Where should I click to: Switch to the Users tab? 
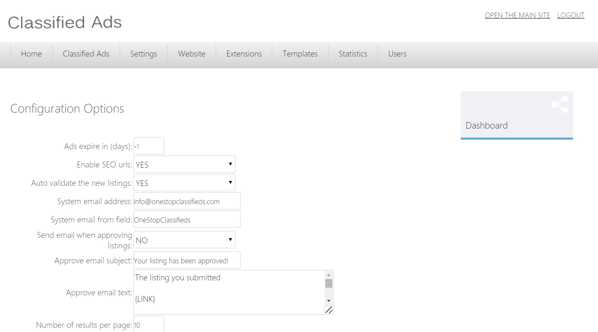pyautogui.click(x=397, y=54)
